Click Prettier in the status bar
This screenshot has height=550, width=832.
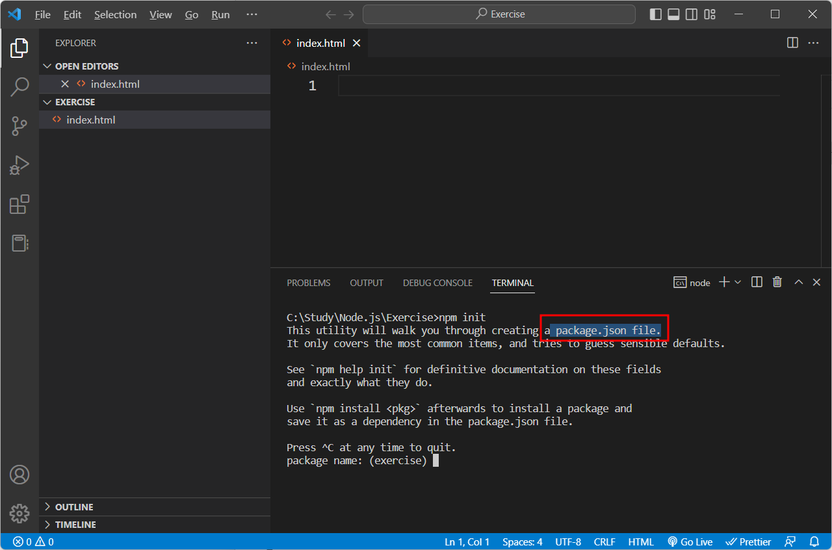pos(748,542)
